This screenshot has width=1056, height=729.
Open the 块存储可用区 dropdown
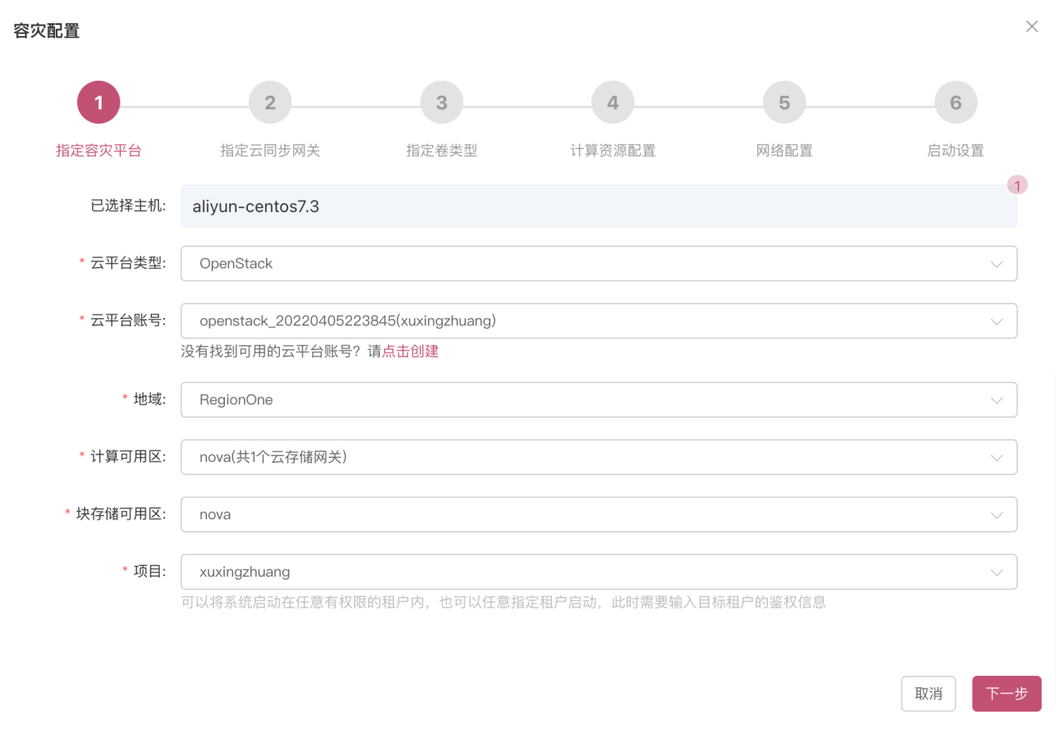(996, 513)
